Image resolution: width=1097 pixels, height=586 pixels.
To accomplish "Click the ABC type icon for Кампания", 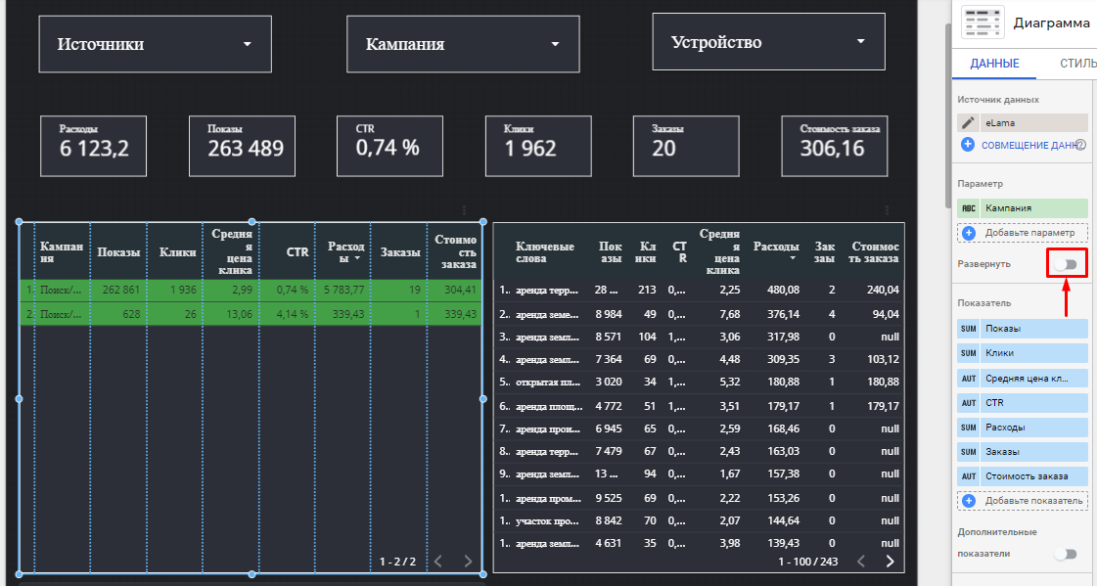I will tap(969, 208).
